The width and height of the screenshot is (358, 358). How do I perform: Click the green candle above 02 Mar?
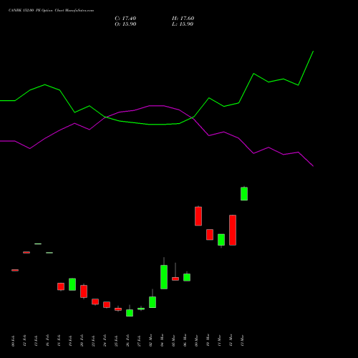(x=153, y=302)
